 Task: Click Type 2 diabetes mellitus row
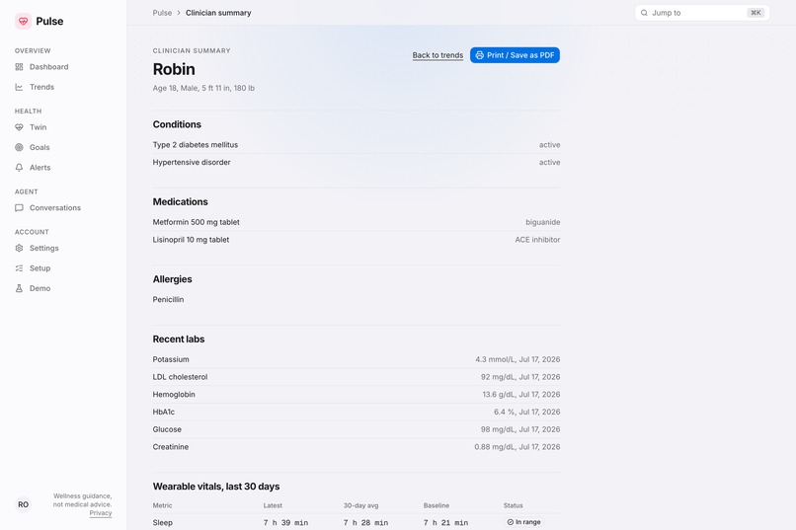pos(357,145)
